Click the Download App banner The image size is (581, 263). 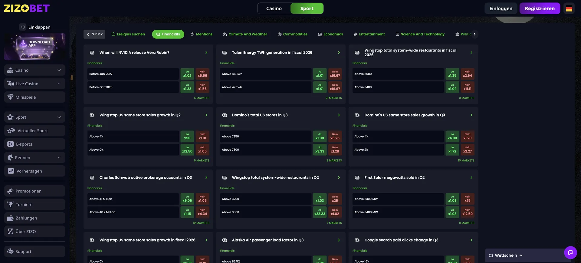click(x=35, y=47)
